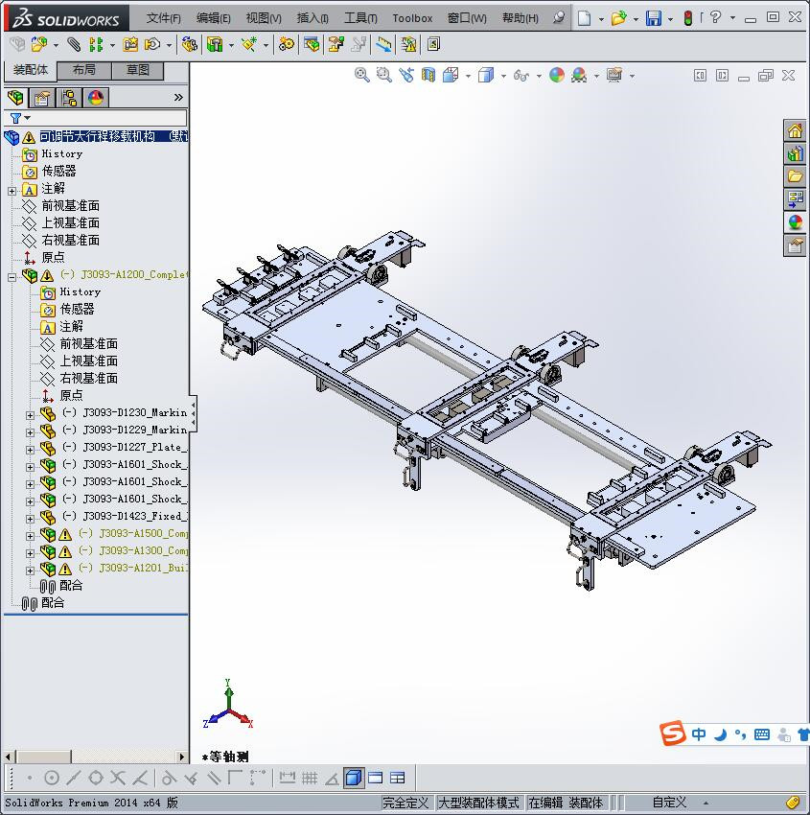Viewport: 810px width, 815px height.
Task: Open the SolidWorks Resources home icon in the task pane
Action: [795, 131]
